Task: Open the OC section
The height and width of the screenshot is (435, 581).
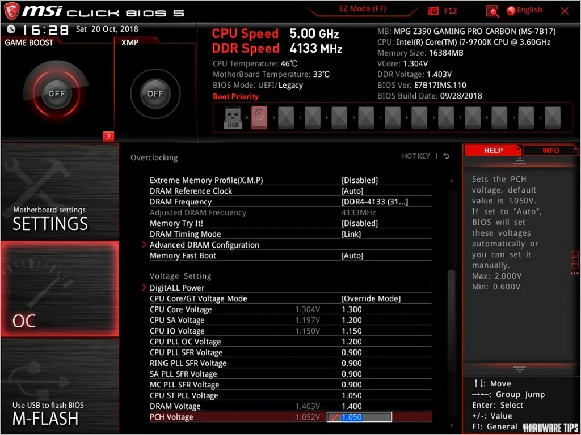Action: (x=60, y=289)
